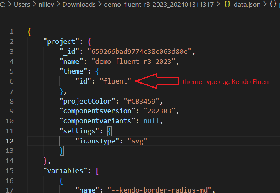Click the "project" key on line 2
The height and width of the screenshot is (193, 280).
(61, 42)
